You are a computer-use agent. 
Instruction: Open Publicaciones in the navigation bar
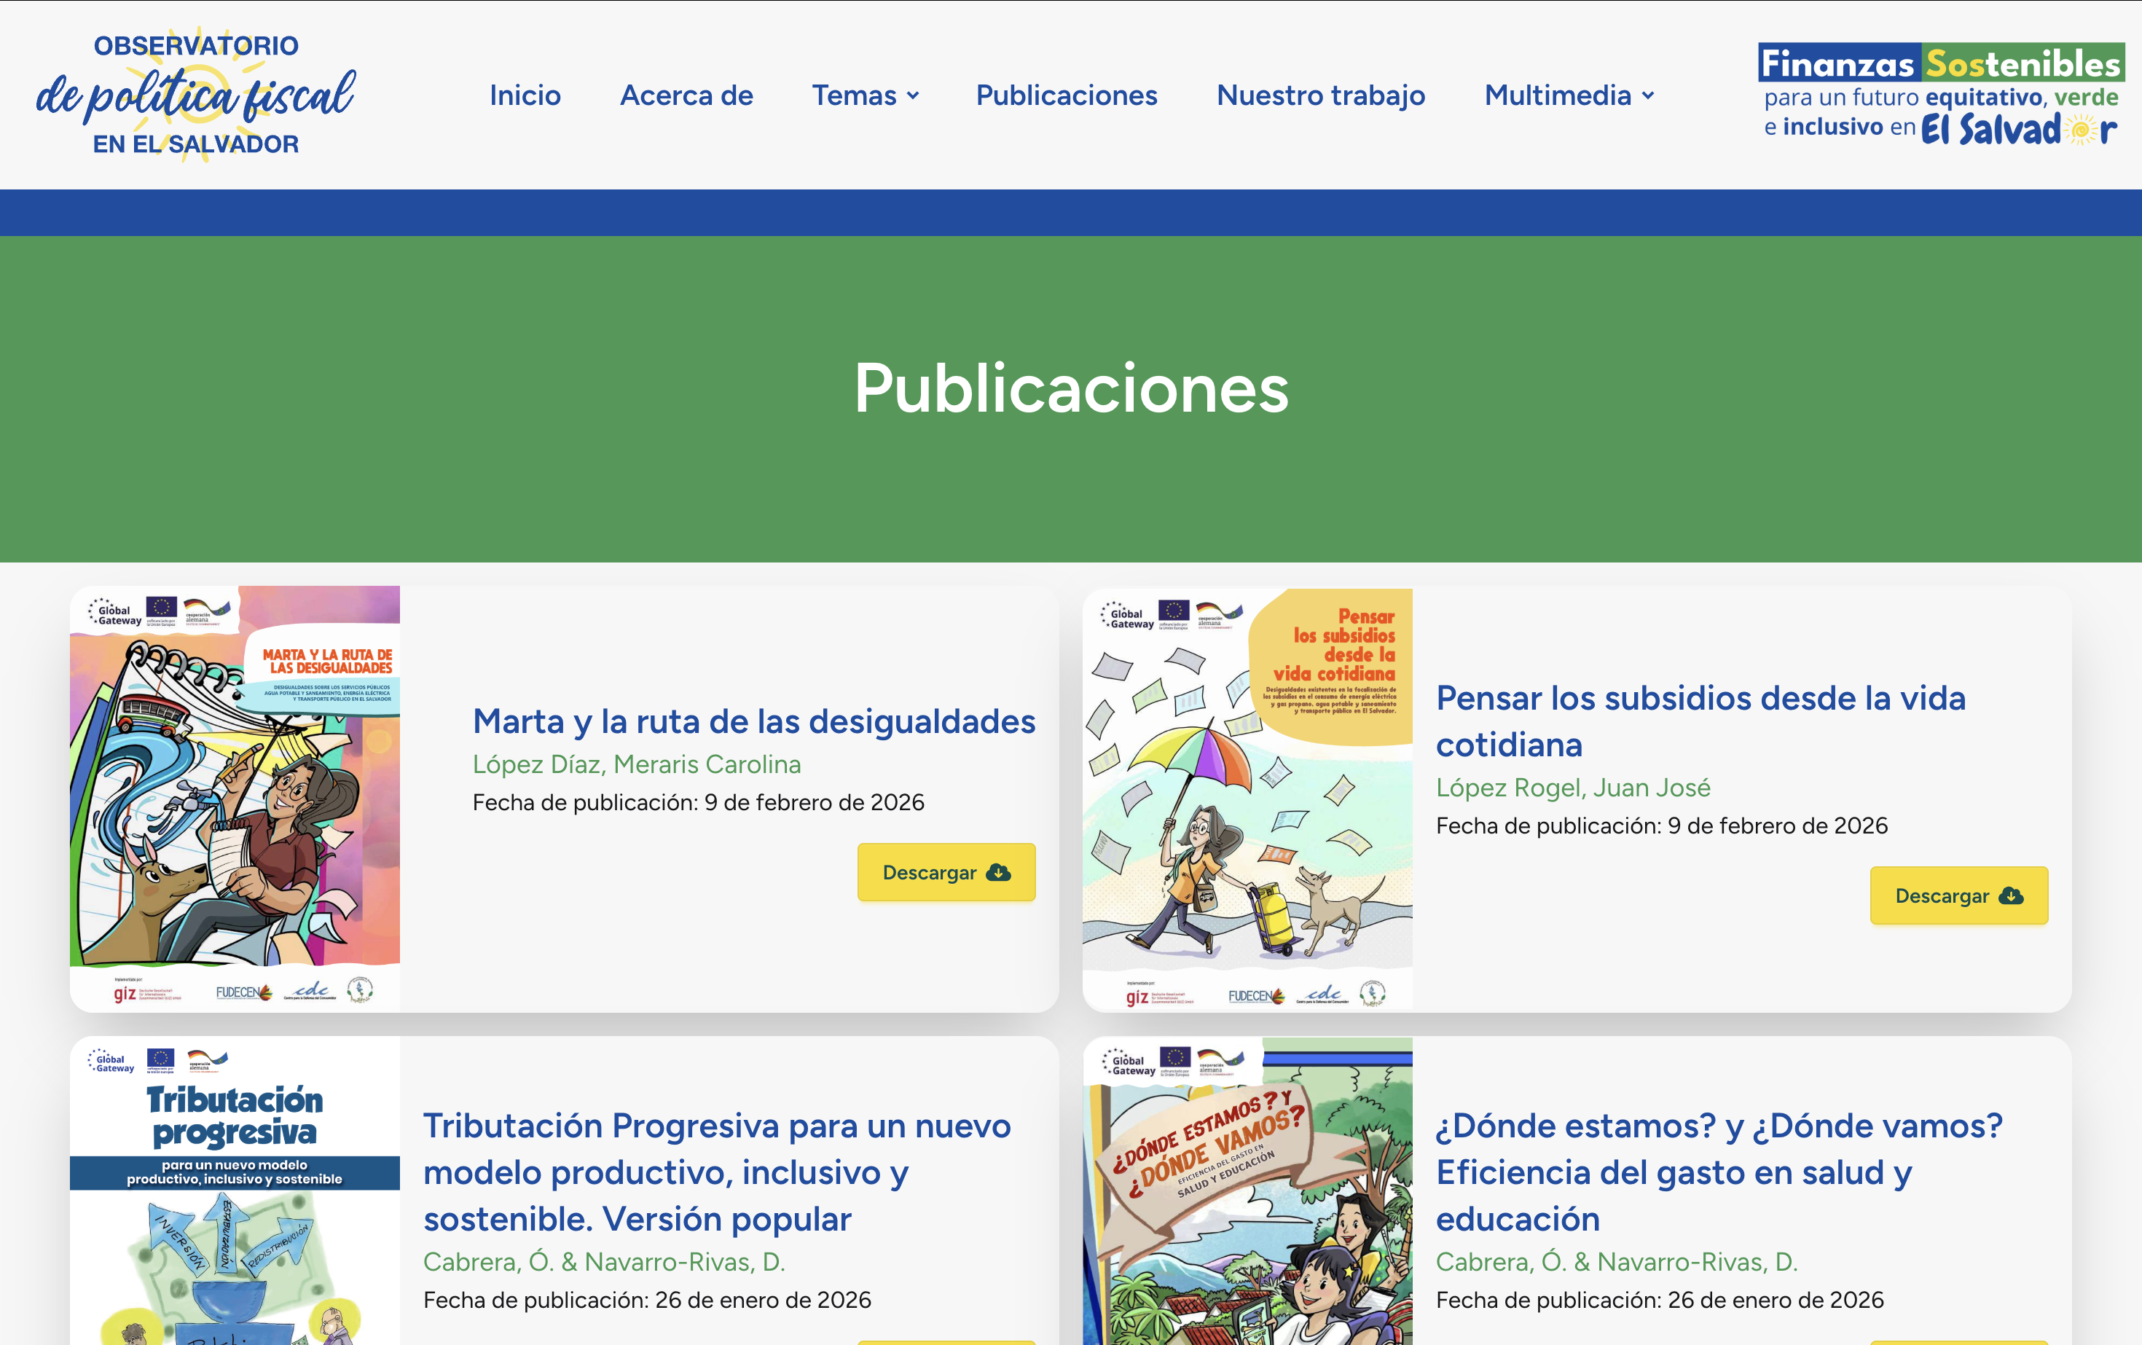[x=1067, y=95]
